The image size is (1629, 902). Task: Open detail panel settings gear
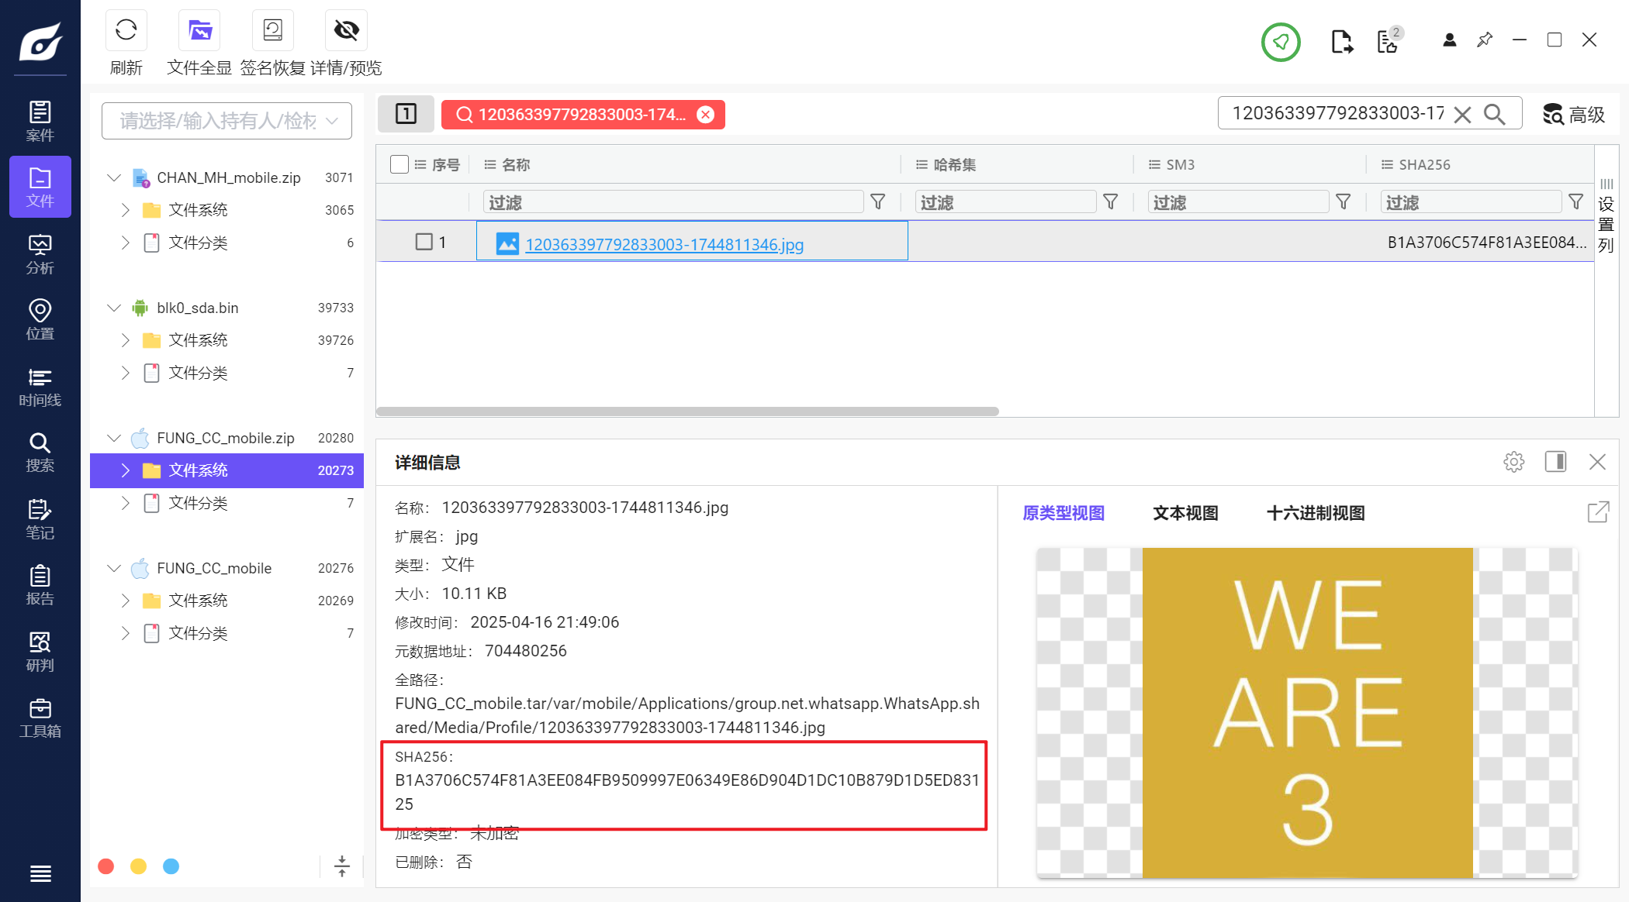pos(1513,462)
